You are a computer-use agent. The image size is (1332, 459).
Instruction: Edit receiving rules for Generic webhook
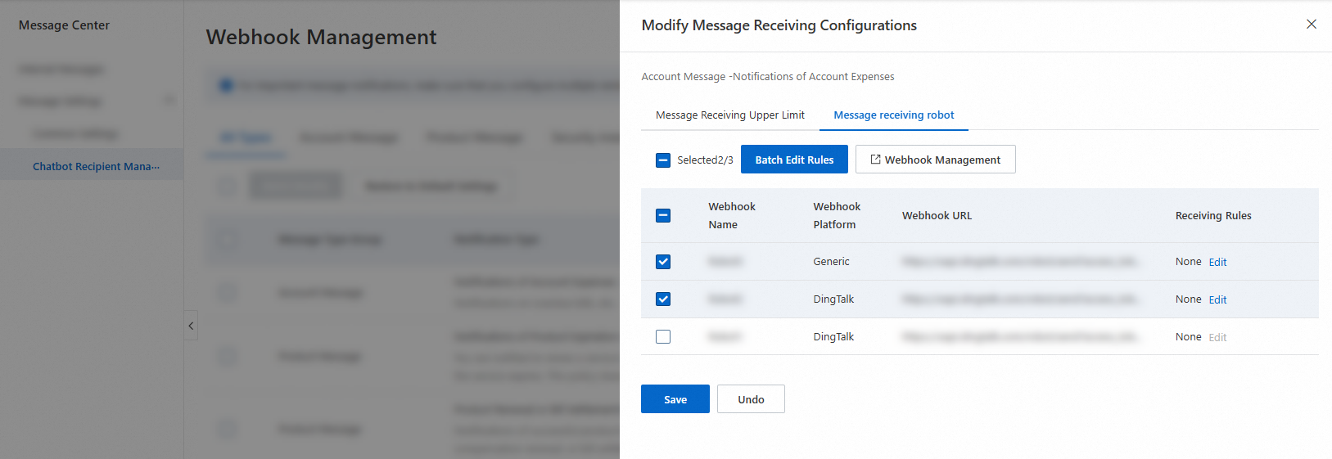click(1217, 263)
